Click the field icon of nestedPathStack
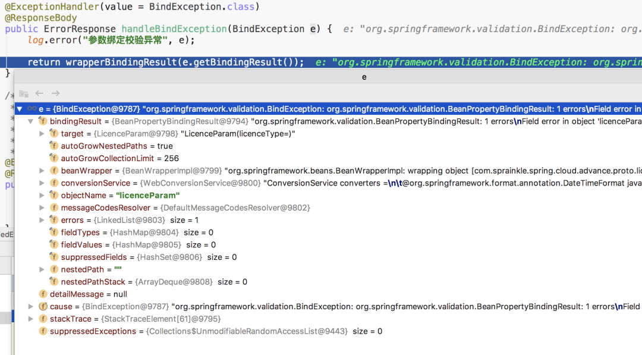The width and height of the screenshot is (642, 355). coord(53,282)
